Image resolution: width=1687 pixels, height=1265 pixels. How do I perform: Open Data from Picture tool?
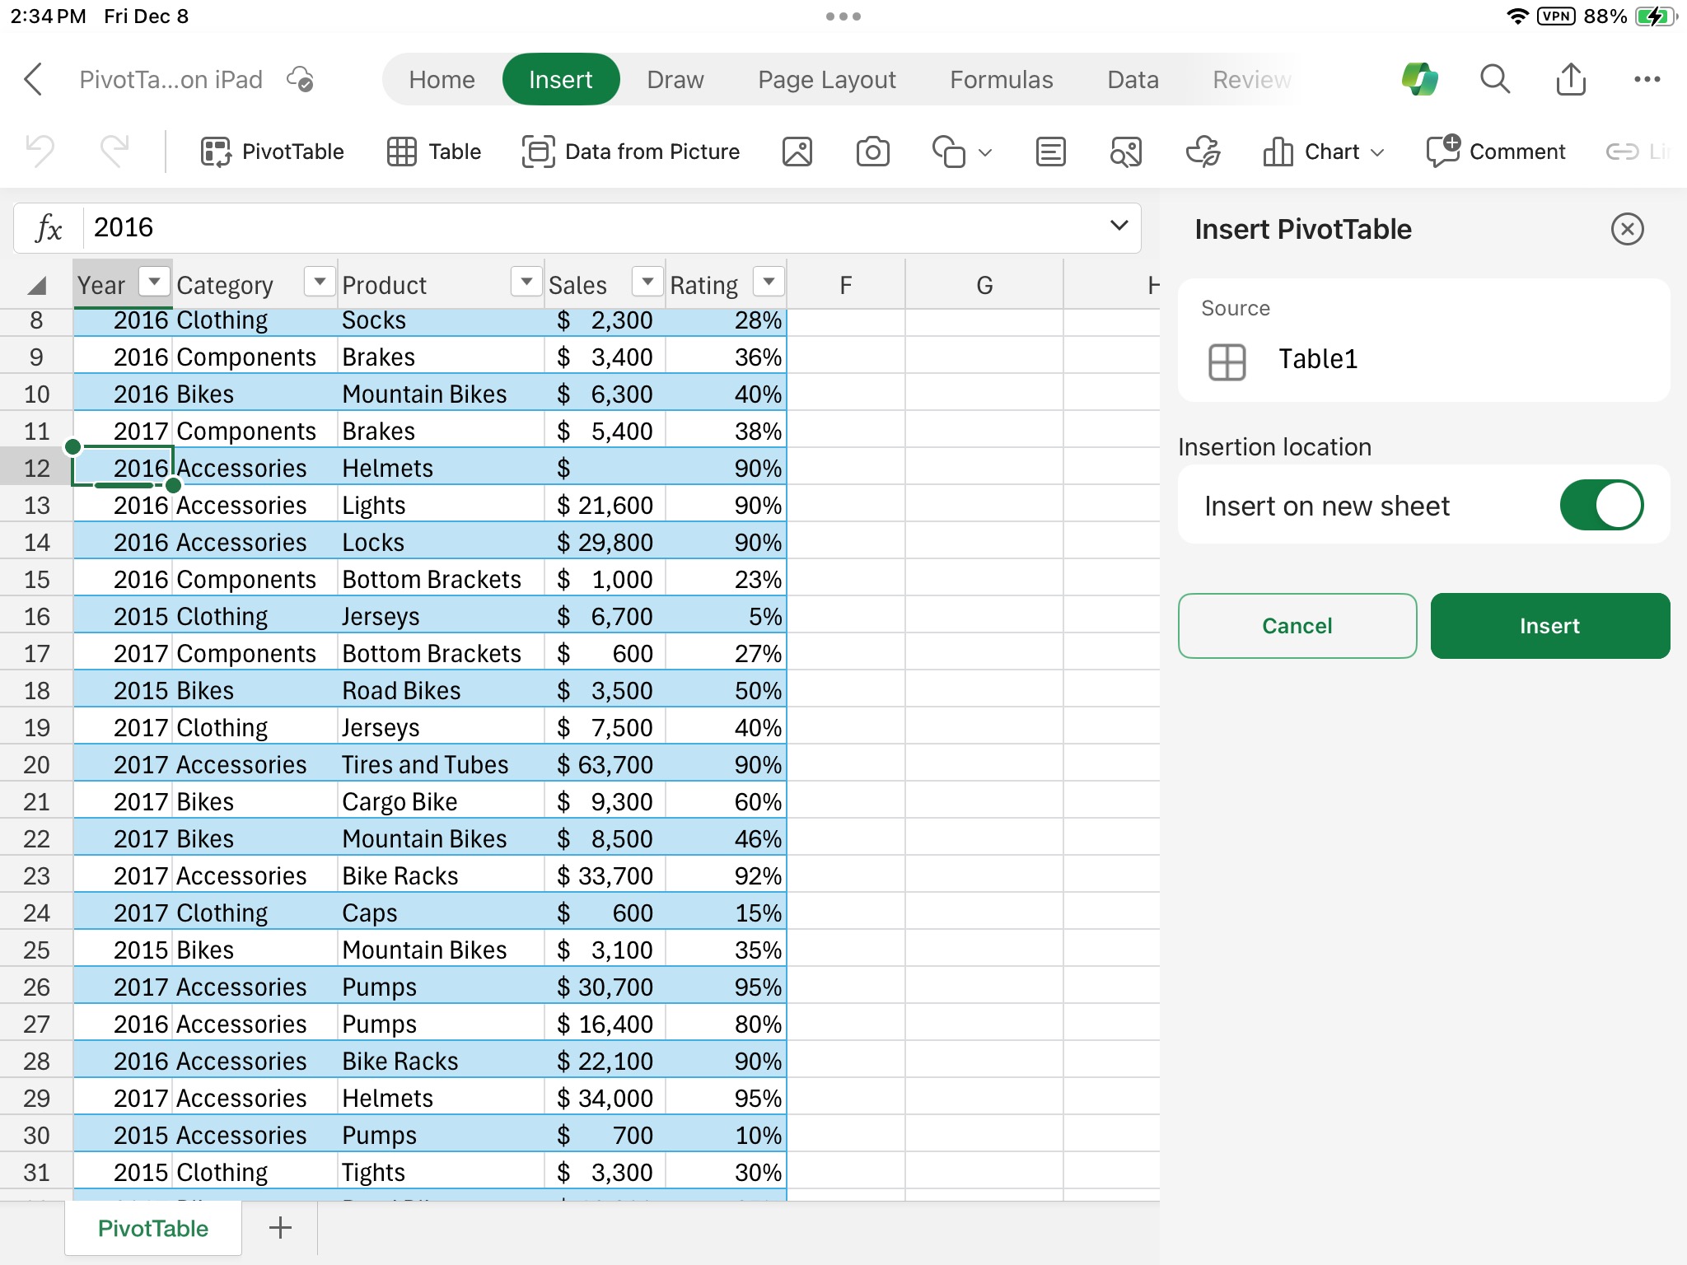click(633, 150)
